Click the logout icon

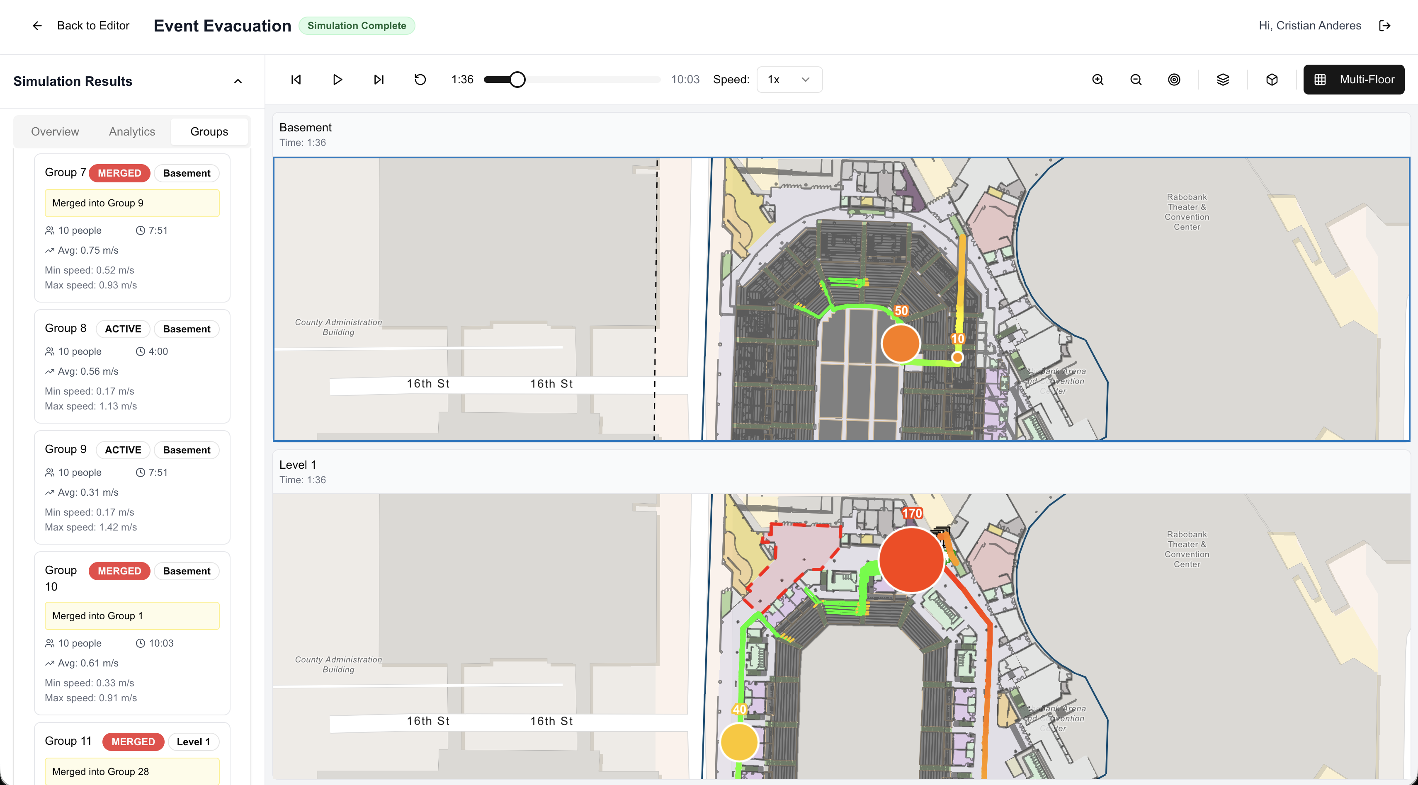1385,25
